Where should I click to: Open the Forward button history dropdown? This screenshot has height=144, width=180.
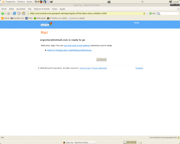[11, 14]
